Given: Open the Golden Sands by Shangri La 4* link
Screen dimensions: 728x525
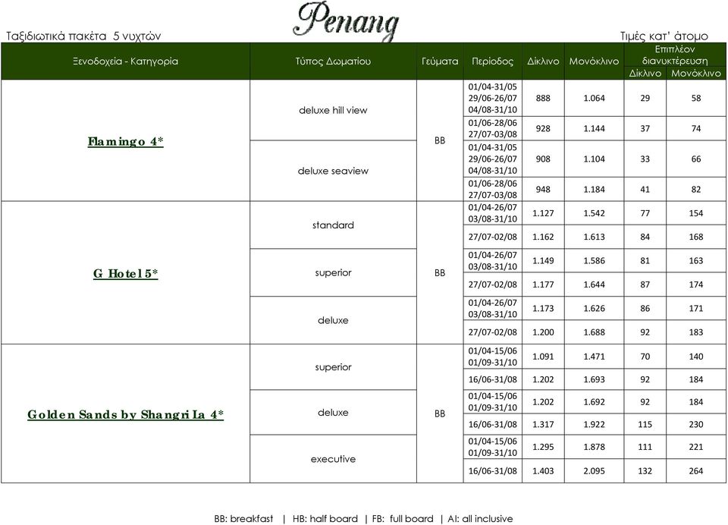Looking at the screenshot, I should [x=125, y=414].
